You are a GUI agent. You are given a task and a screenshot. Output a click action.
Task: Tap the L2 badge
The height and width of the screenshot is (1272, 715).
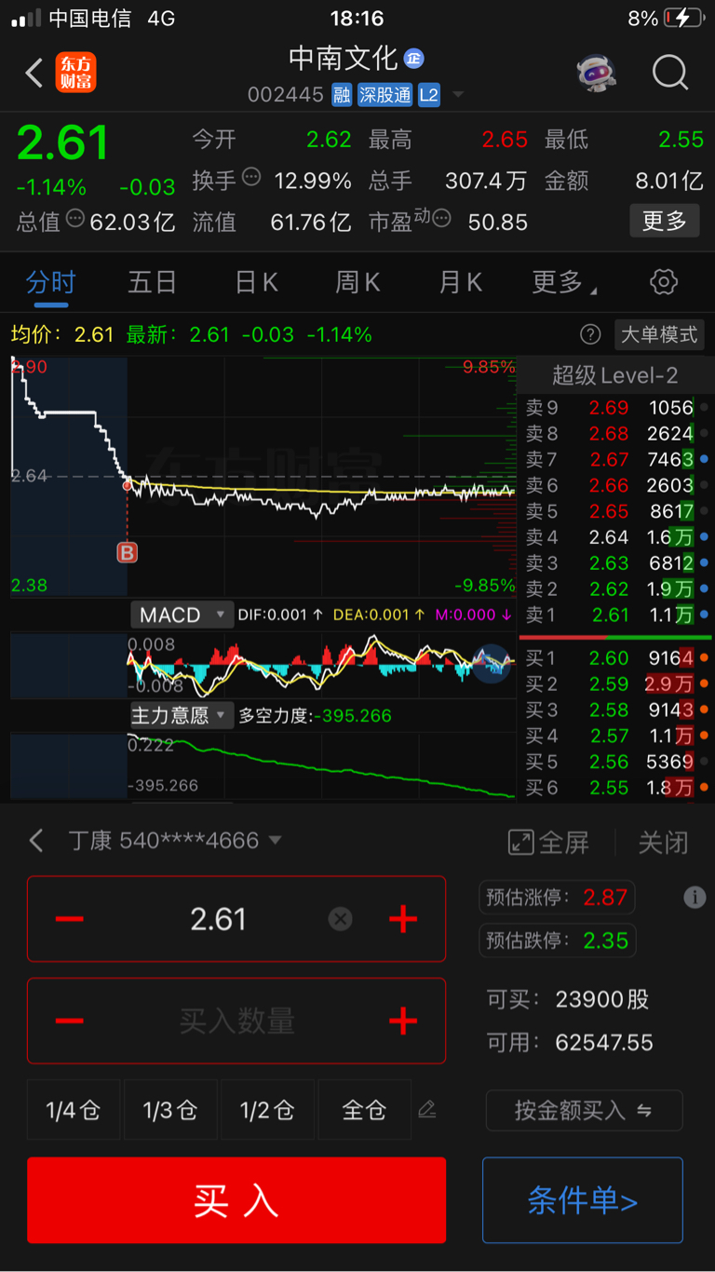coord(428,95)
